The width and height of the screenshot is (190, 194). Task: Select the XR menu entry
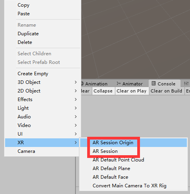(43, 143)
